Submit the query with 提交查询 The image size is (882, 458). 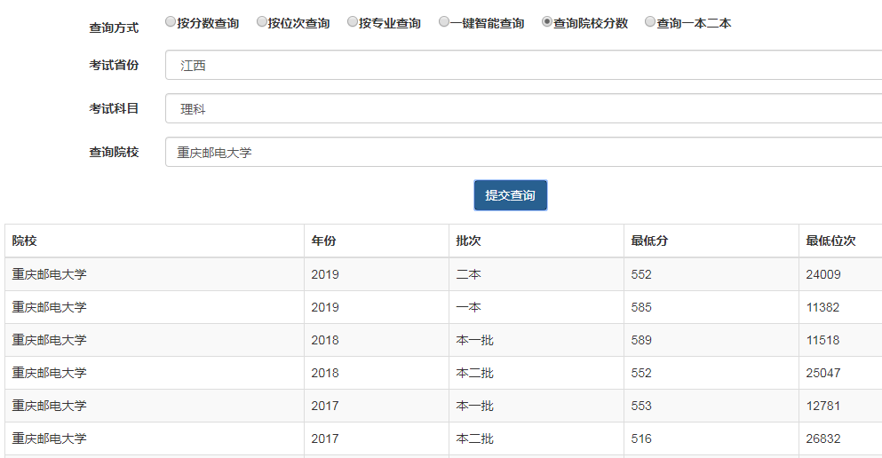pyautogui.click(x=510, y=195)
